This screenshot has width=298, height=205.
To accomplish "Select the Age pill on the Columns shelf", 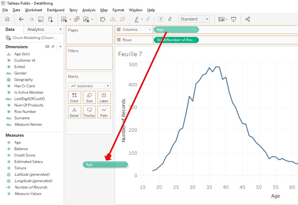I will coord(176,30).
